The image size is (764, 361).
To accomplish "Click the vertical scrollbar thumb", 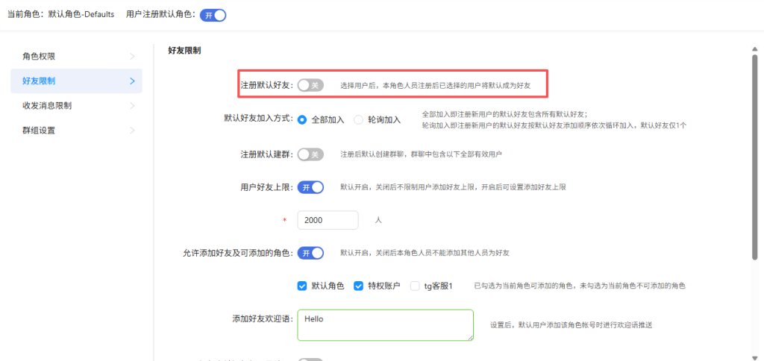I will coord(755,158).
